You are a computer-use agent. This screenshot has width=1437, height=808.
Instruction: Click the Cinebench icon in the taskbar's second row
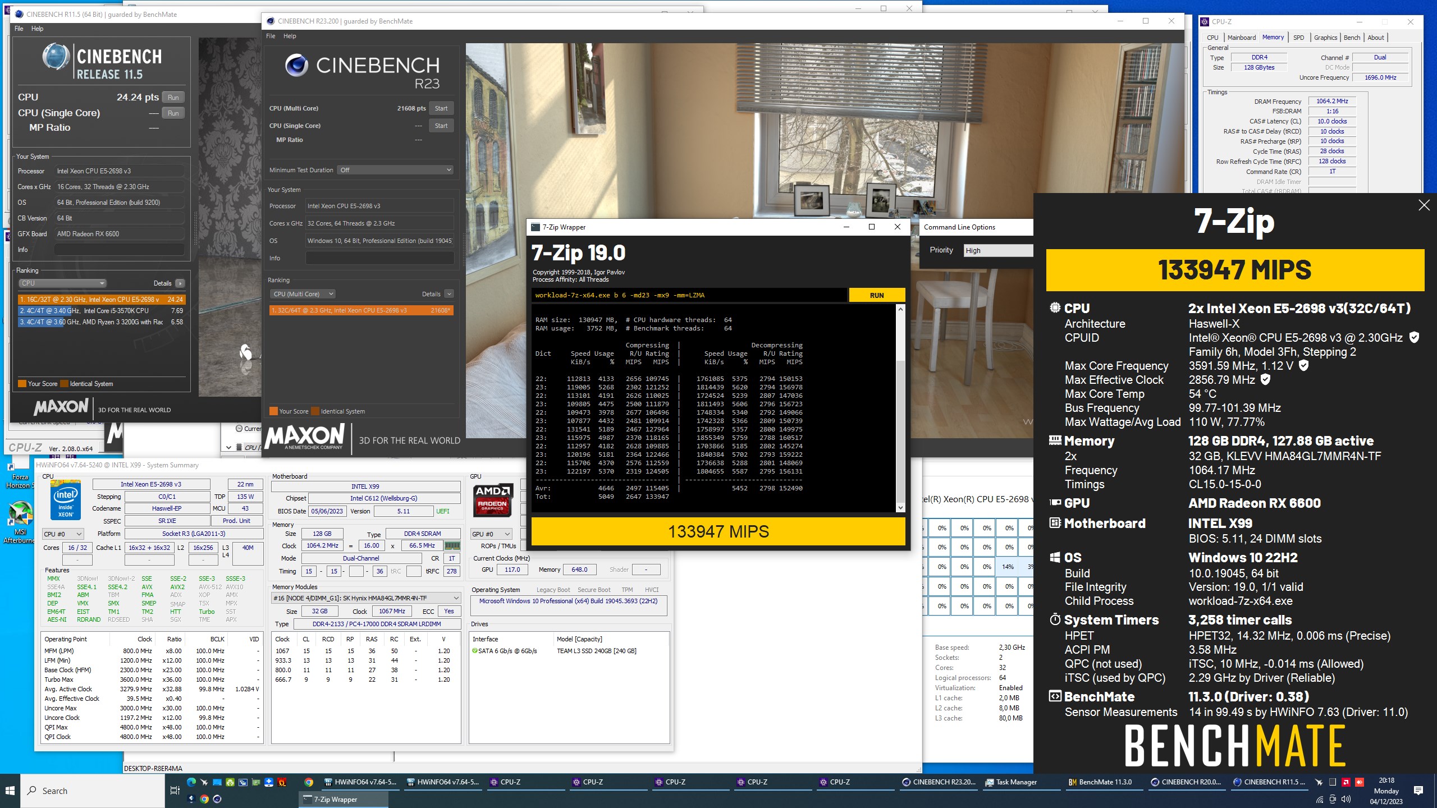click(x=217, y=799)
